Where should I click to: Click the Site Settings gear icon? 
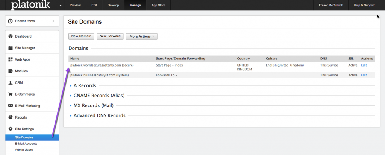coord(11,129)
